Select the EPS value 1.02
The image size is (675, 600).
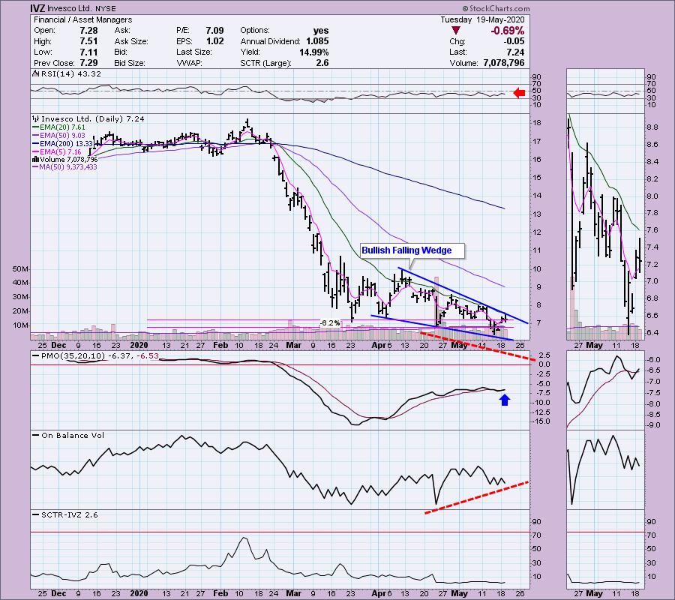click(214, 41)
